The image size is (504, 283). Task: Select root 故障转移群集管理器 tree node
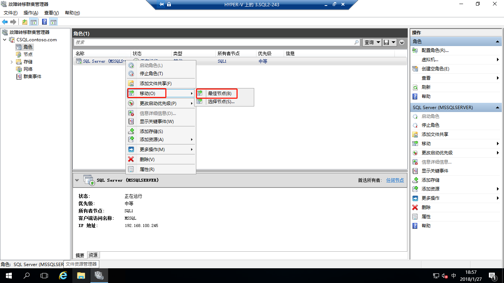coord(29,32)
